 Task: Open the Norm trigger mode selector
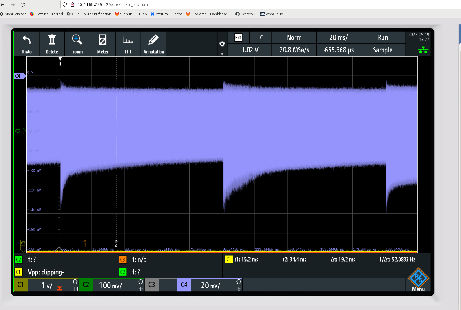(x=294, y=38)
